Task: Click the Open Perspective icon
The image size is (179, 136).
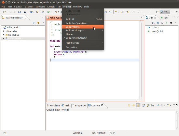Action: pos(157,12)
